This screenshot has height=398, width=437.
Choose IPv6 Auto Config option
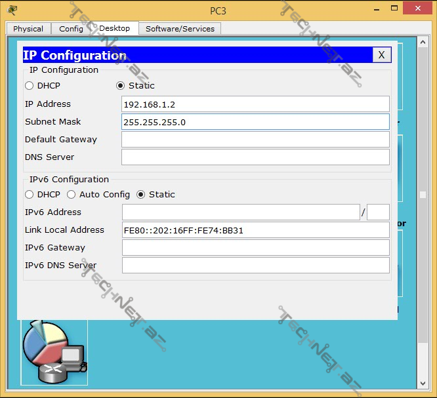click(x=72, y=195)
